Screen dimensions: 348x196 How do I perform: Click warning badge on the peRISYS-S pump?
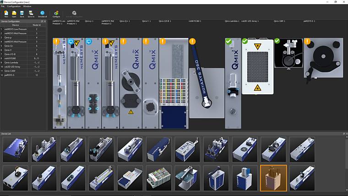(307, 41)
